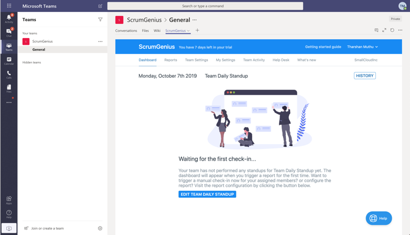
Task: Switch to the Conversations tab
Action: coord(126,31)
